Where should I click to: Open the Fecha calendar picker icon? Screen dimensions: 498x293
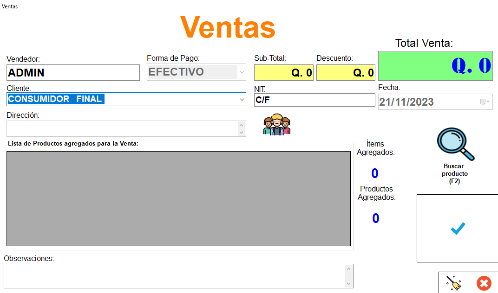click(x=485, y=102)
